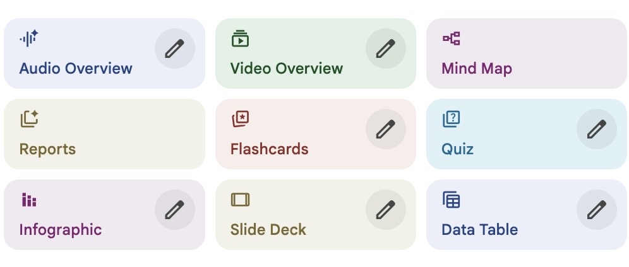Click the Slide Deck frame icon
Screen dimensions: 629x267
pos(240,200)
